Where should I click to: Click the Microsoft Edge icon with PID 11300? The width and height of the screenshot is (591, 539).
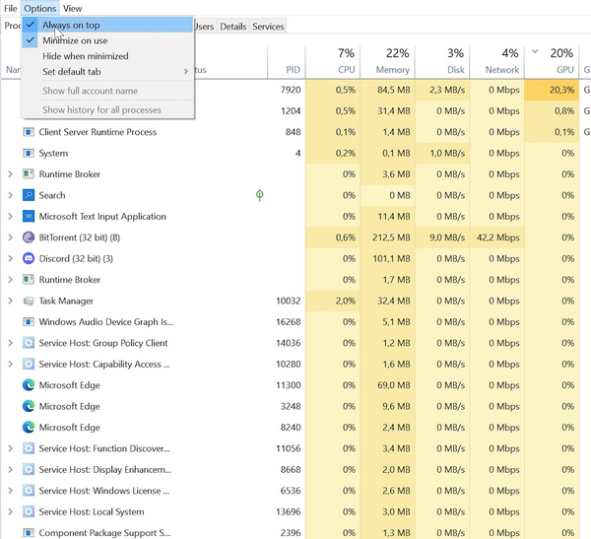pyautogui.click(x=29, y=385)
